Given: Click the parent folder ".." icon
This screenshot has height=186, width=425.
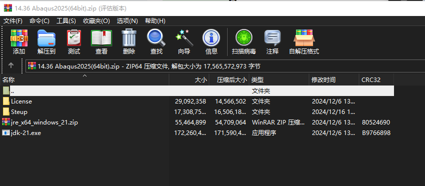Looking at the screenshot, I should coord(6,90).
